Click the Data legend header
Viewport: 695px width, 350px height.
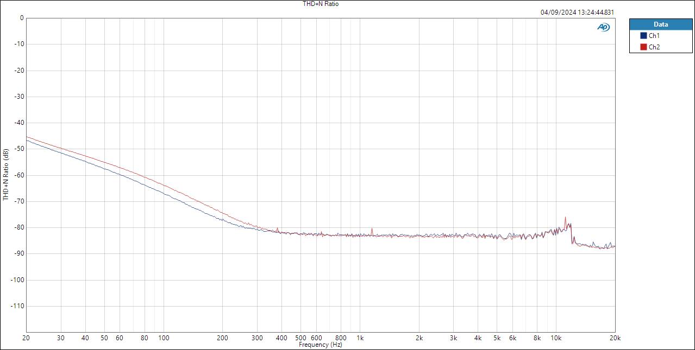tap(661, 24)
